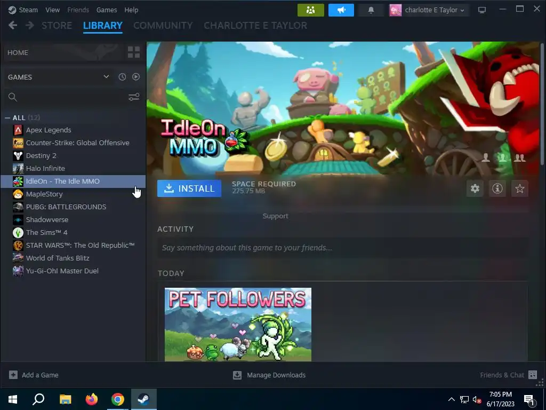The width and height of the screenshot is (546, 410).
Task: Click the Big Picture mode monitor icon
Action: tap(482, 10)
